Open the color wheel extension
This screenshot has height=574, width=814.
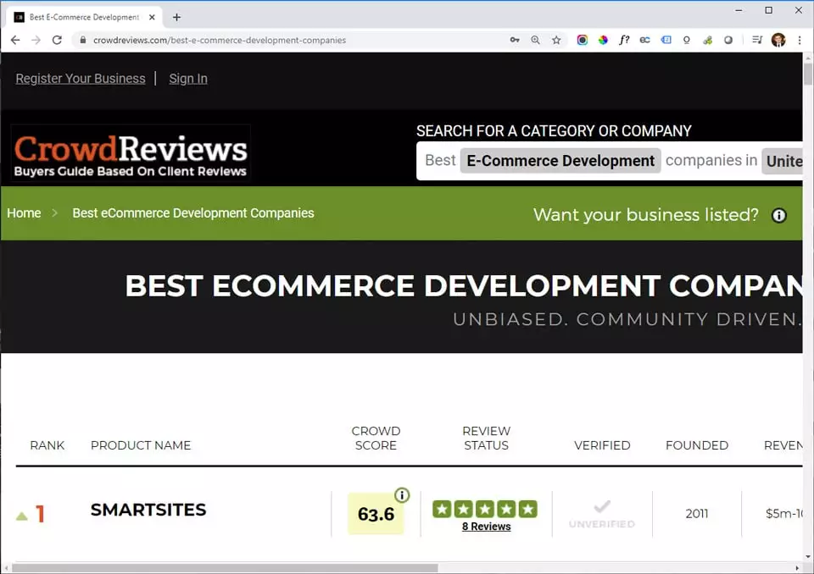tap(603, 40)
